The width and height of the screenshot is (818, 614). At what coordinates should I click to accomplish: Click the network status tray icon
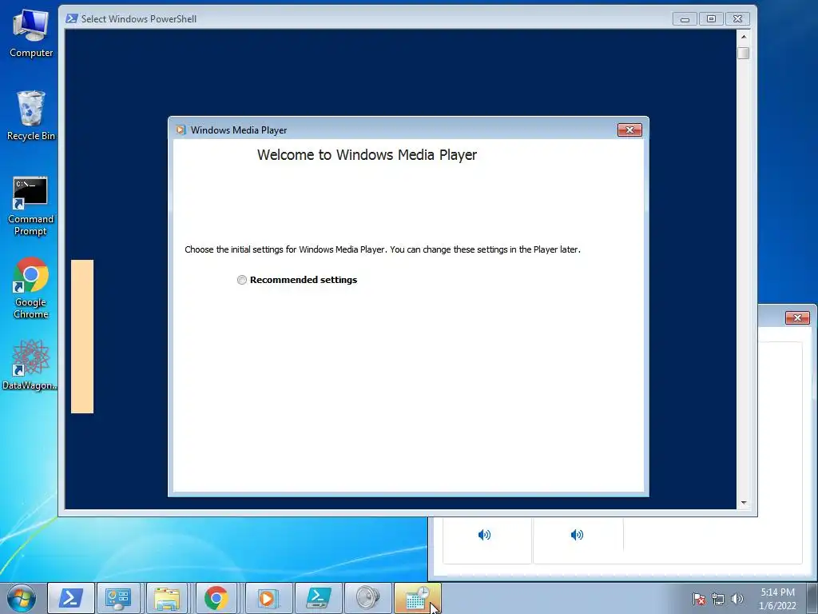718,599
